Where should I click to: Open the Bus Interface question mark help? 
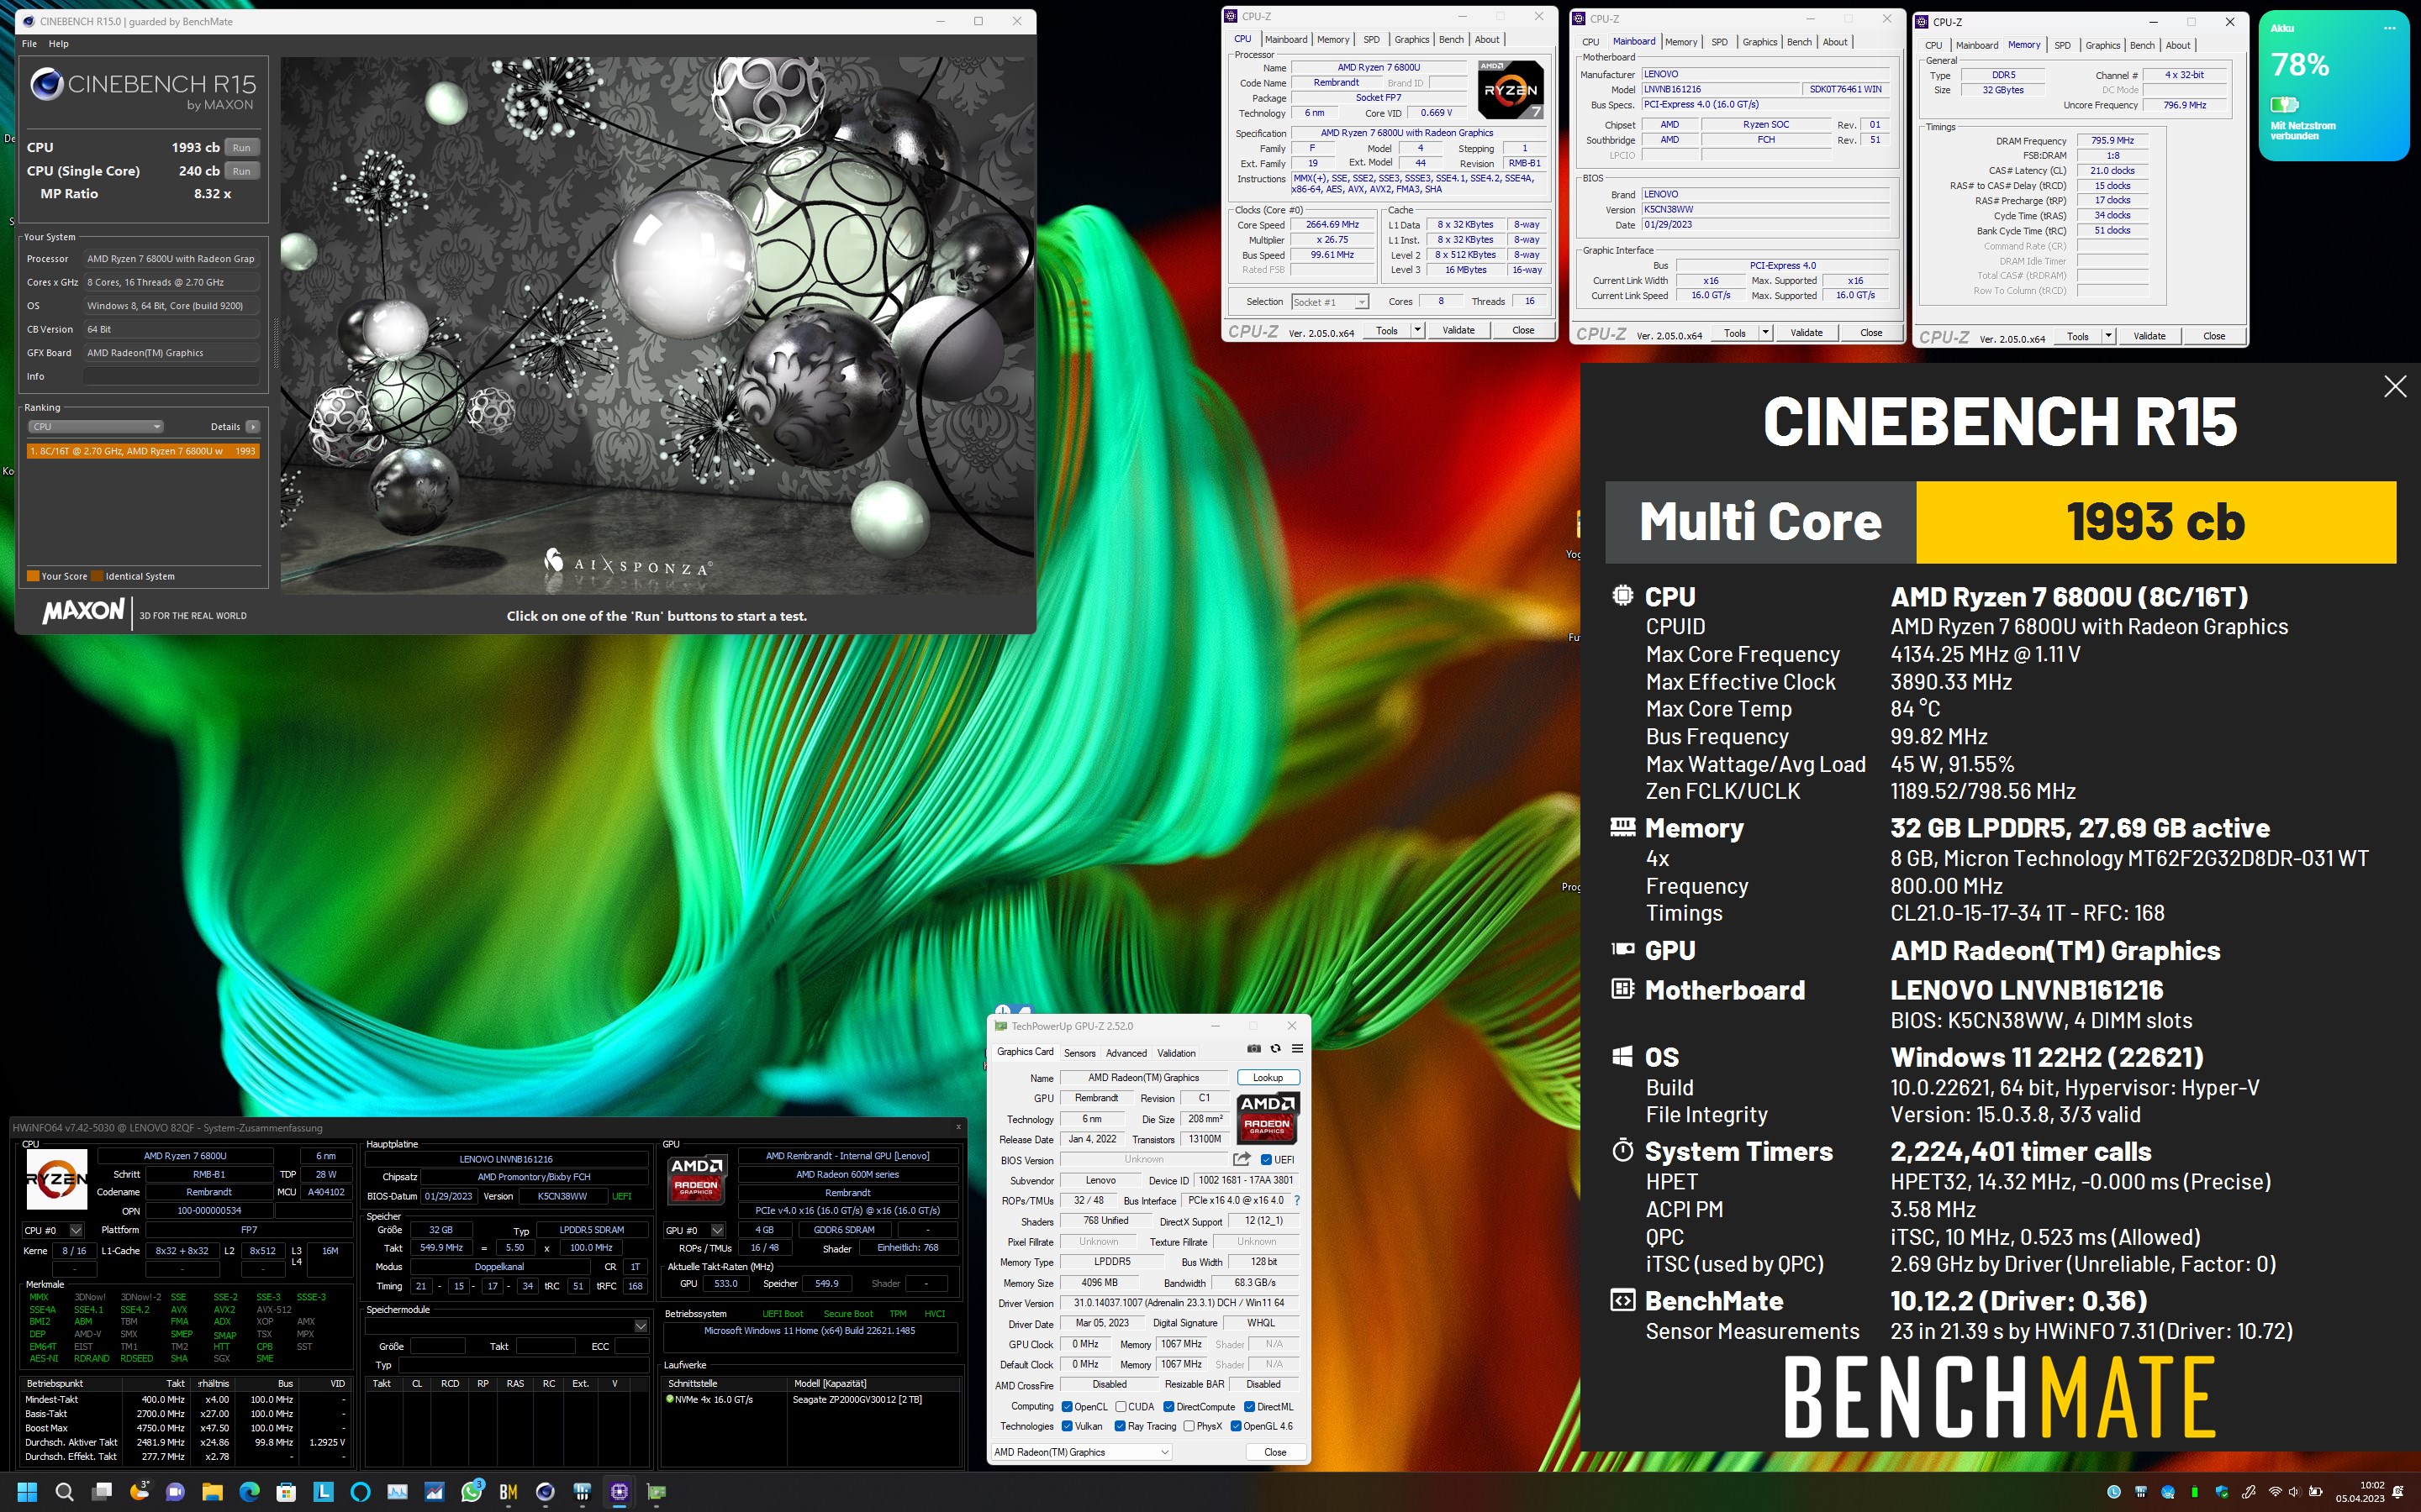pyautogui.click(x=1298, y=1200)
